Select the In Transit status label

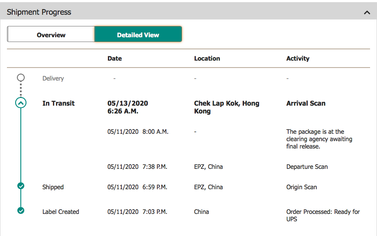[58, 103]
